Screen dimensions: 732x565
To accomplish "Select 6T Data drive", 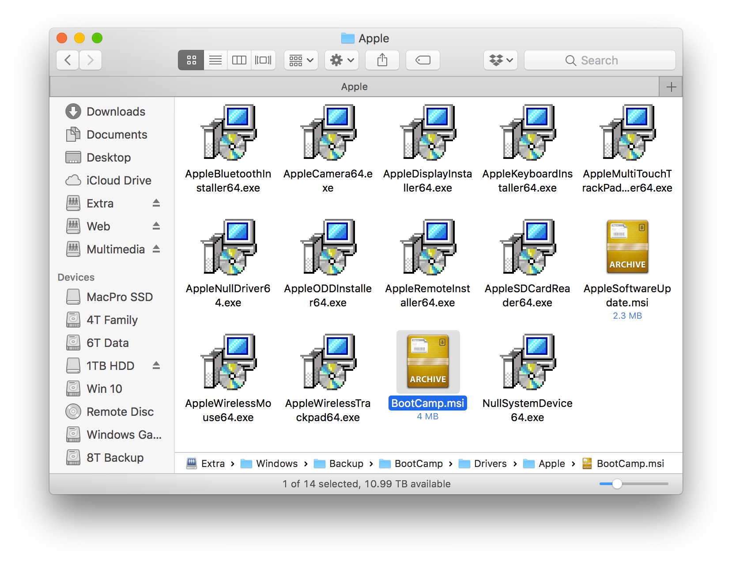I will (x=97, y=343).
